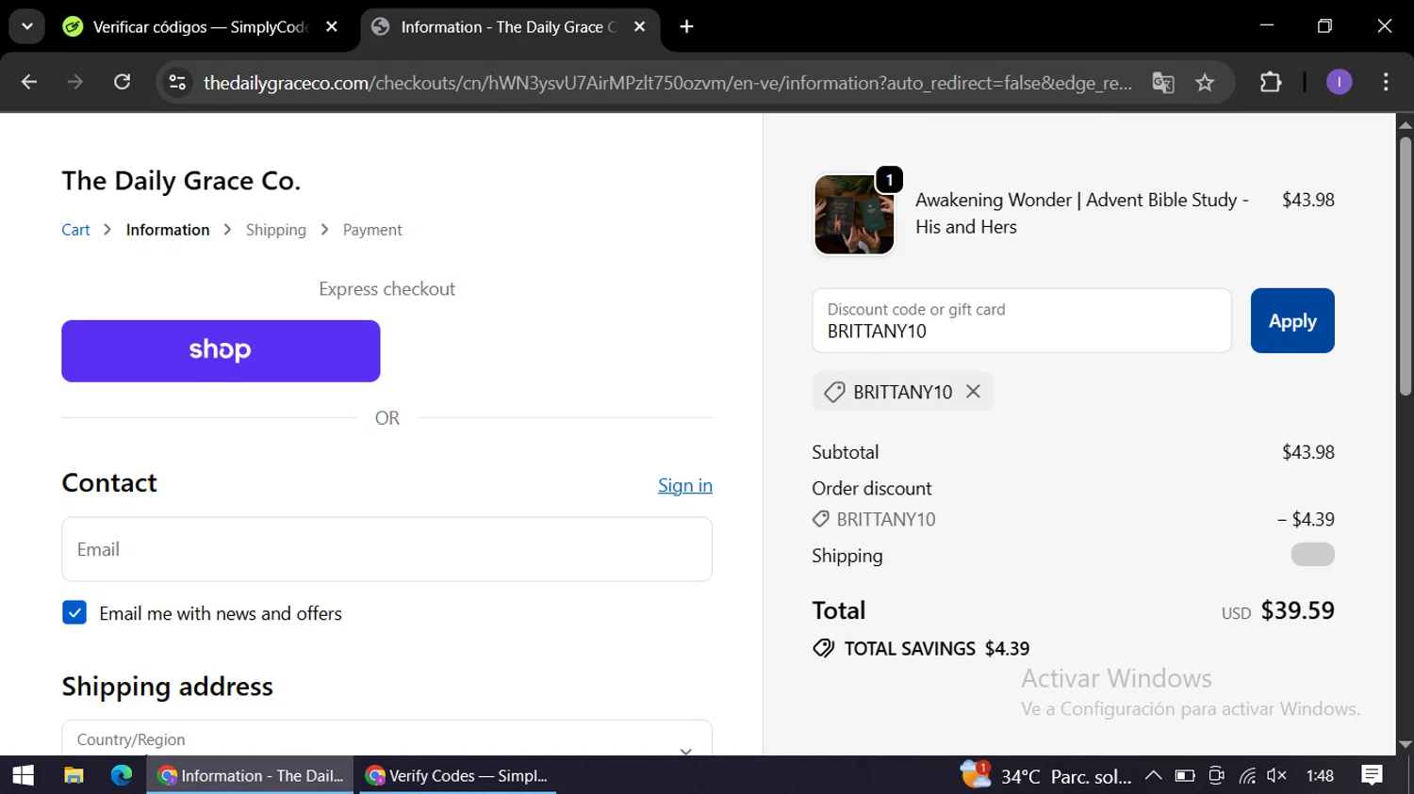Open the browser extensions puzzle icon
The width and height of the screenshot is (1414, 794).
[x=1271, y=83]
